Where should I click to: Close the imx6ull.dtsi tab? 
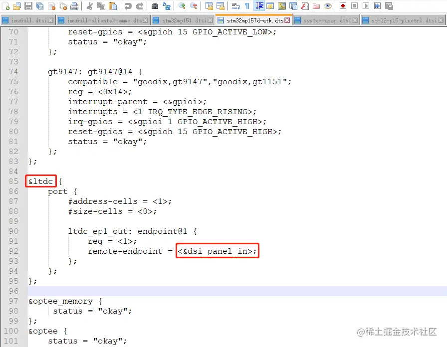pyautogui.click(x=51, y=20)
